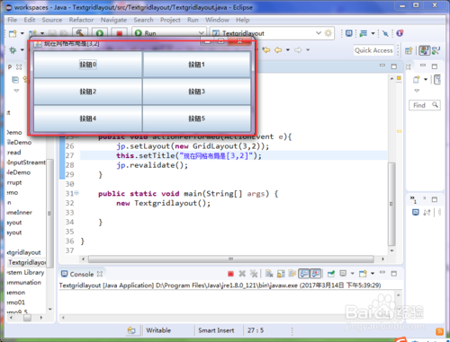Maximize the Console view

coord(394,274)
